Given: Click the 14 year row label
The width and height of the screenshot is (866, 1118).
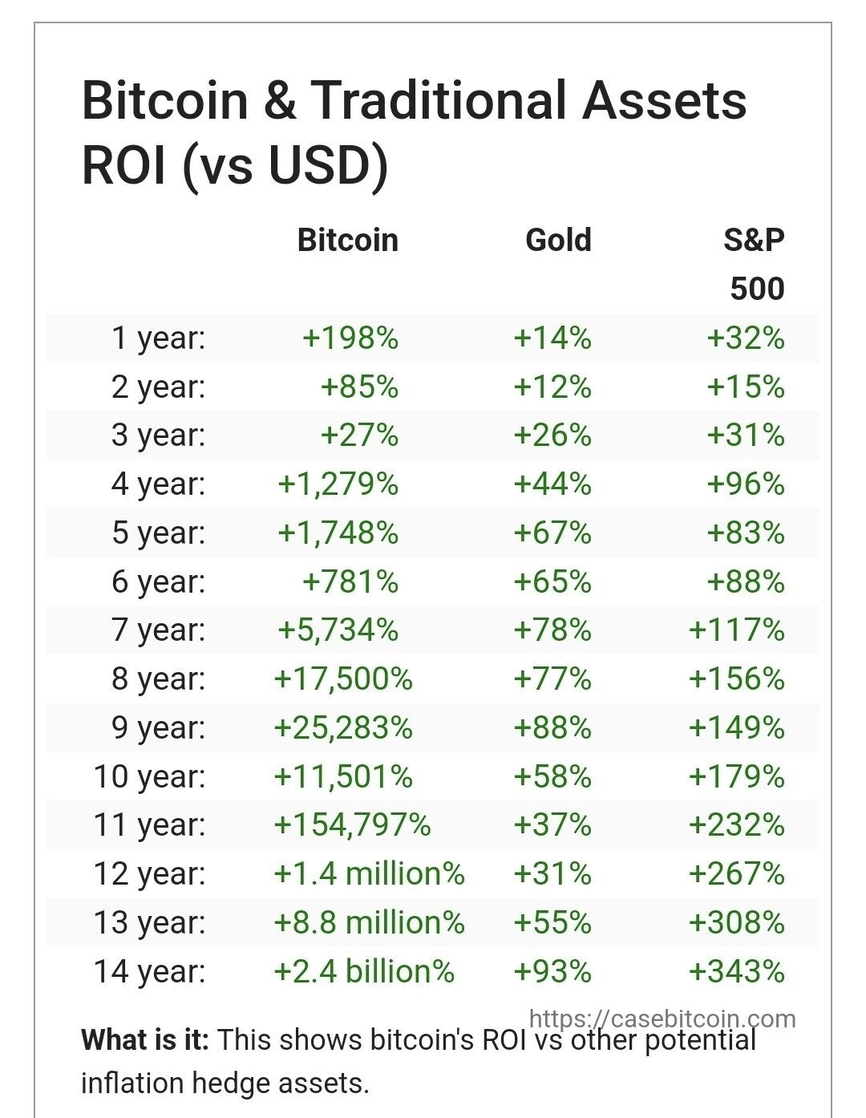Looking at the screenshot, I should tap(150, 971).
